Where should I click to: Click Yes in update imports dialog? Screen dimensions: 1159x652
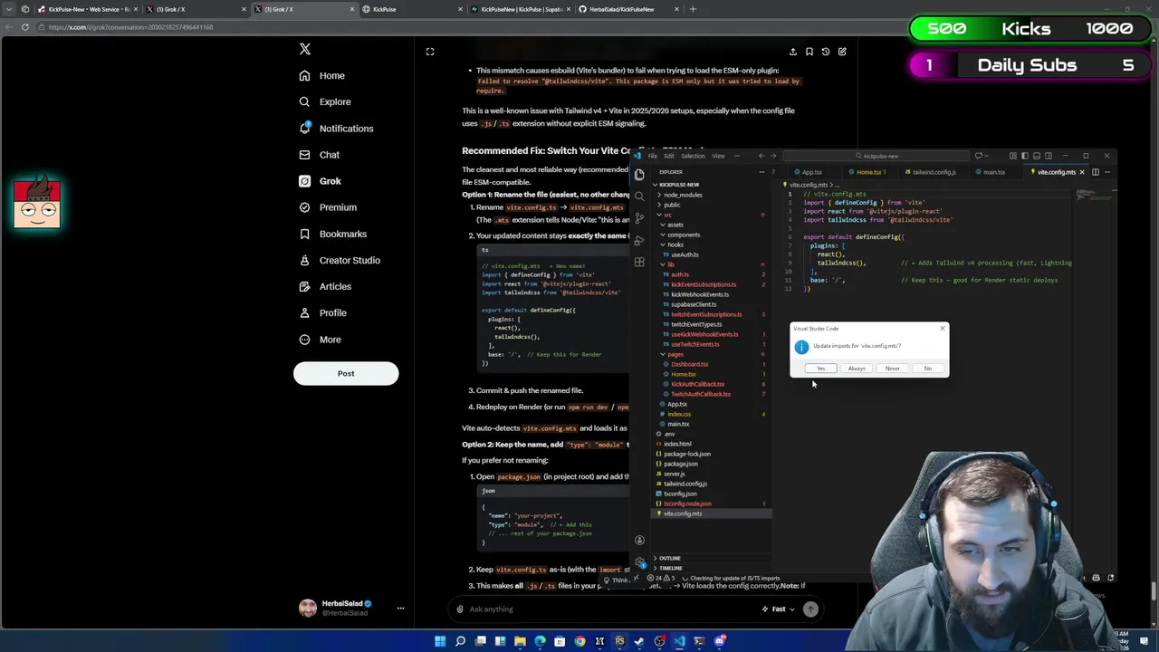coord(820,369)
